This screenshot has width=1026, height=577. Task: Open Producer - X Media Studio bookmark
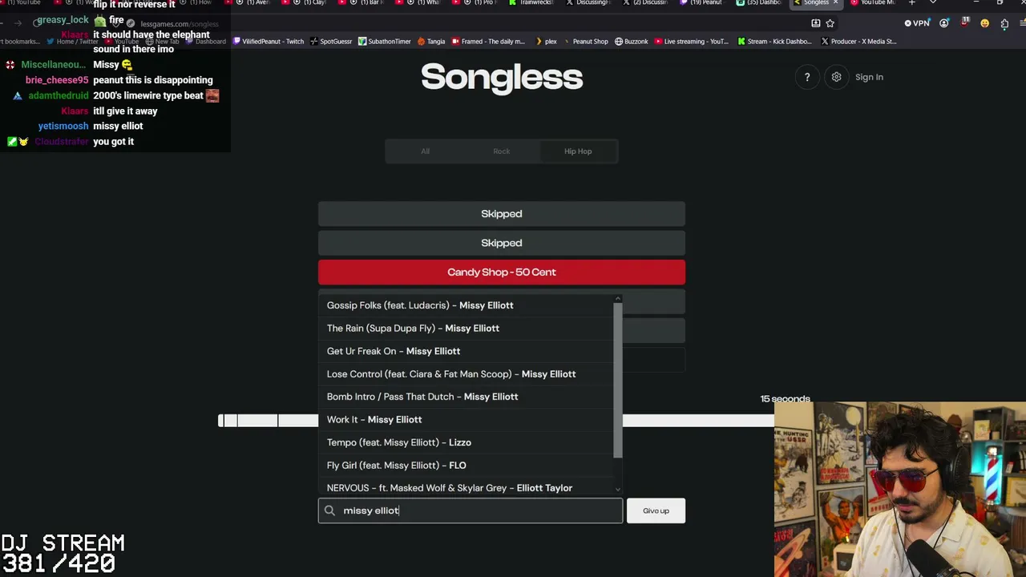point(858,41)
